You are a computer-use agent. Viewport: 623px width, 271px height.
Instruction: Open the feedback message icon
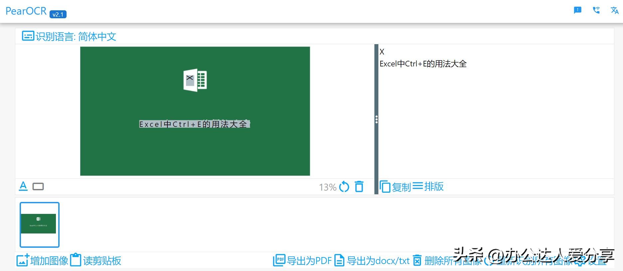coord(578,10)
